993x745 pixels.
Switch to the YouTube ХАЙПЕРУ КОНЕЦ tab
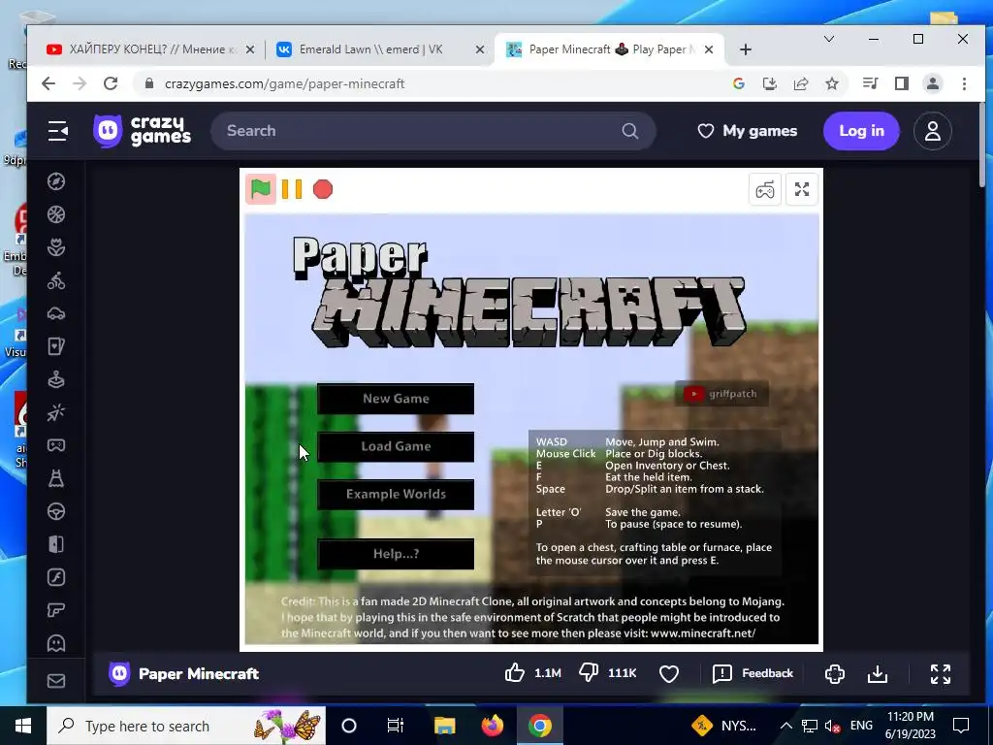pyautogui.click(x=148, y=49)
